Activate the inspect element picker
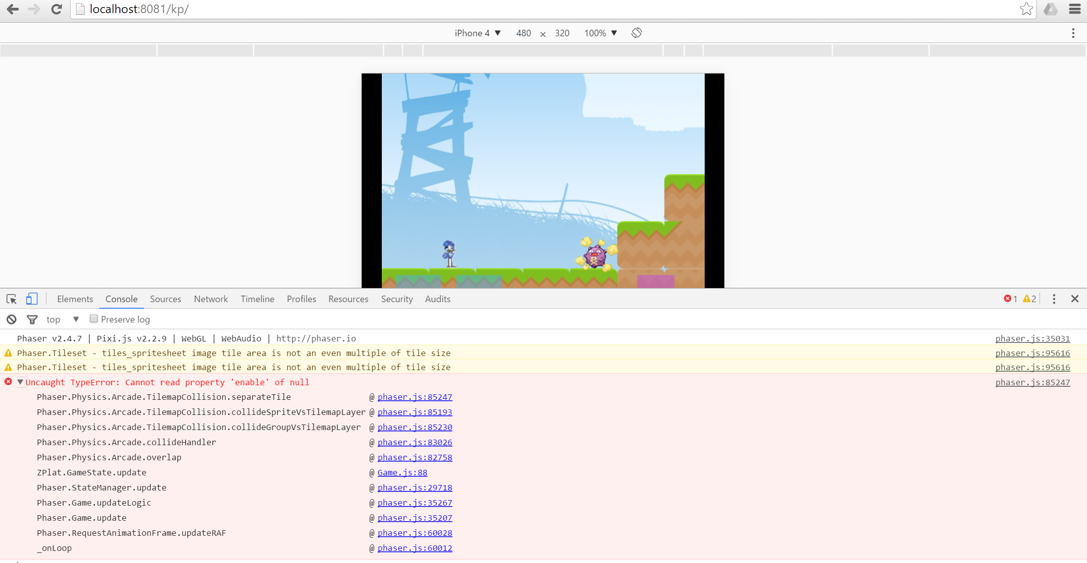The height and width of the screenshot is (563, 1087). pos(12,299)
